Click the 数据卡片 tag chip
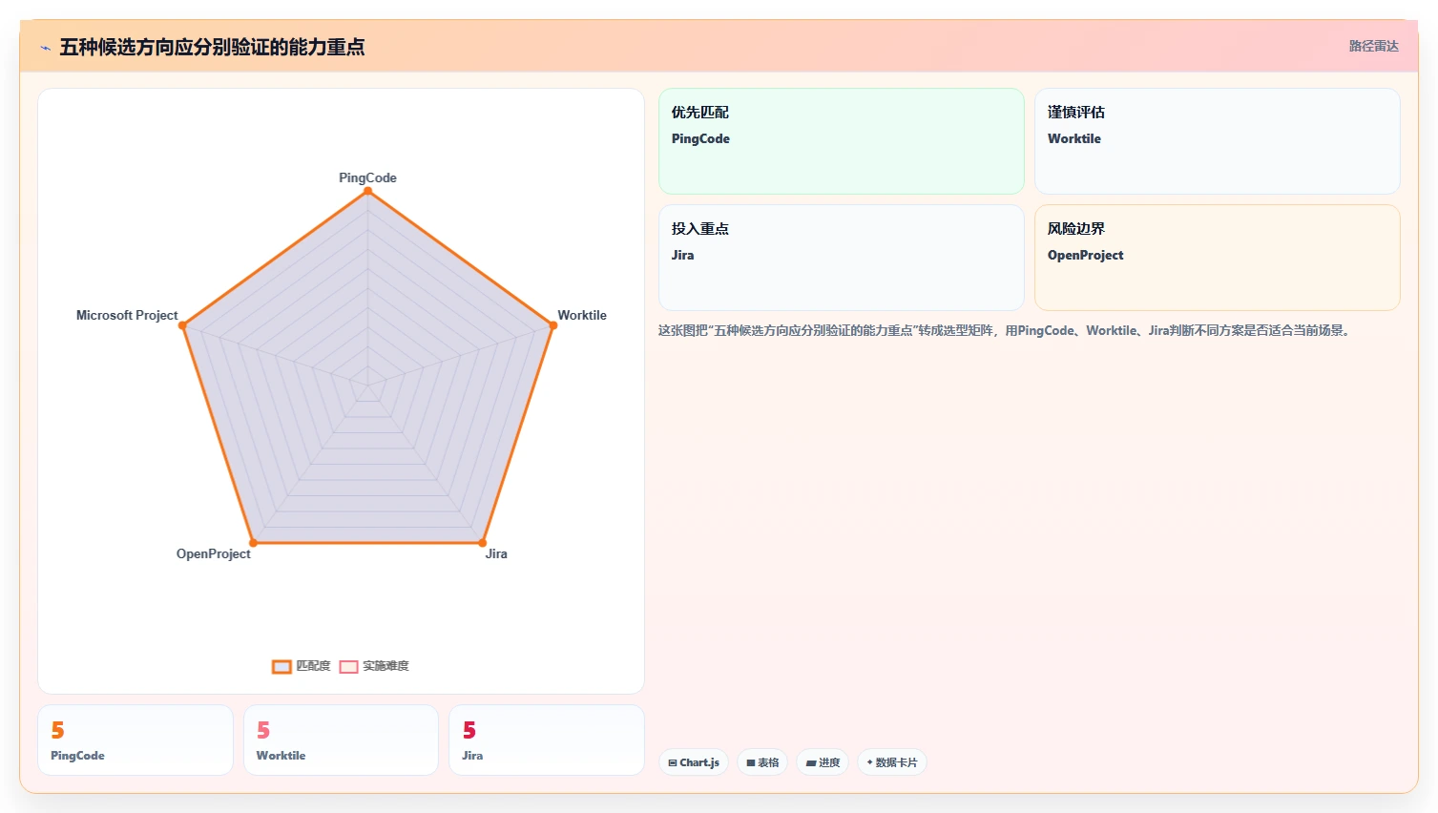Image resolution: width=1438 pixels, height=813 pixels. [892, 762]
